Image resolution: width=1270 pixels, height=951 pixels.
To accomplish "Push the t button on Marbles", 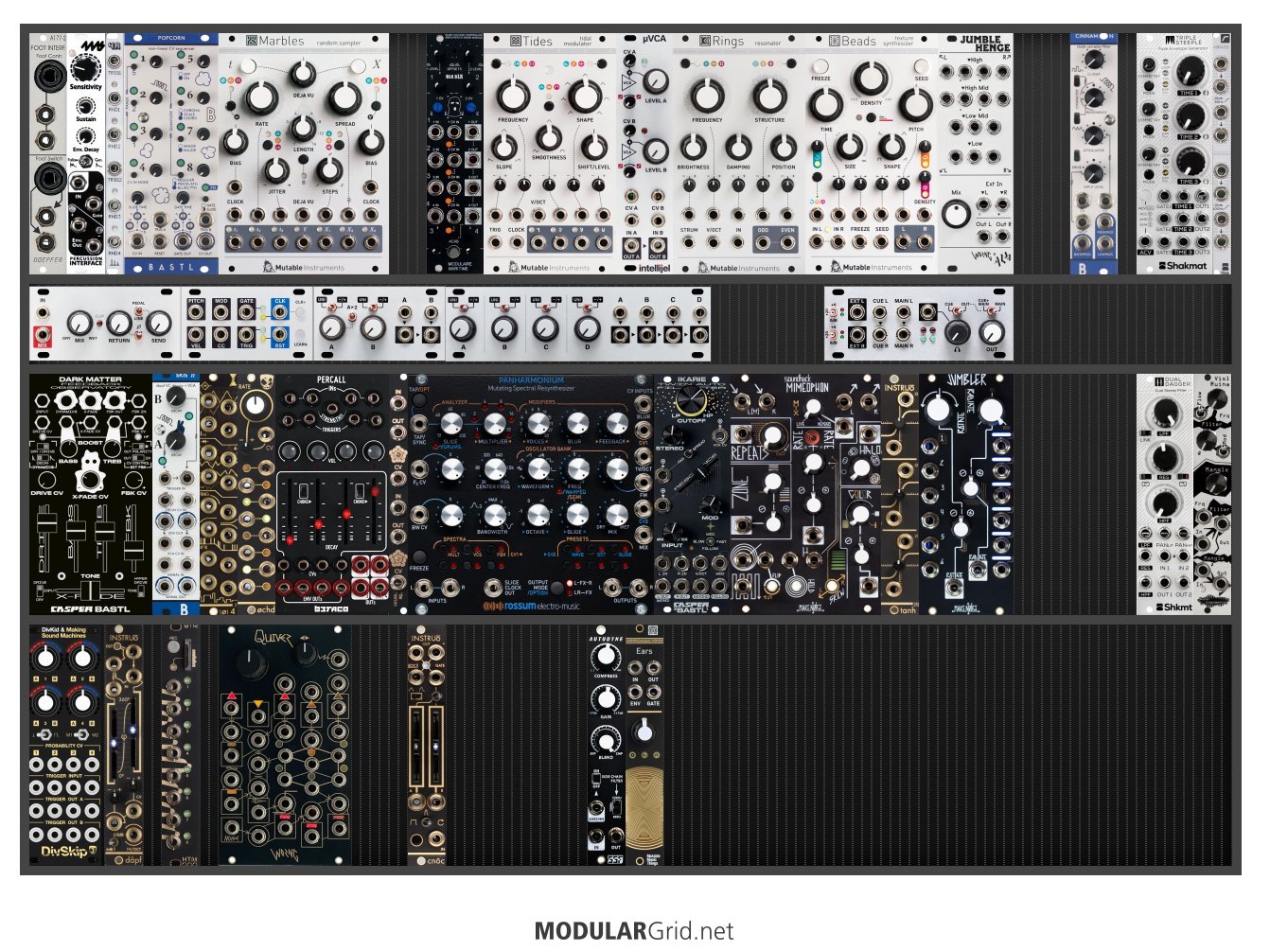I will click(248, 65).
